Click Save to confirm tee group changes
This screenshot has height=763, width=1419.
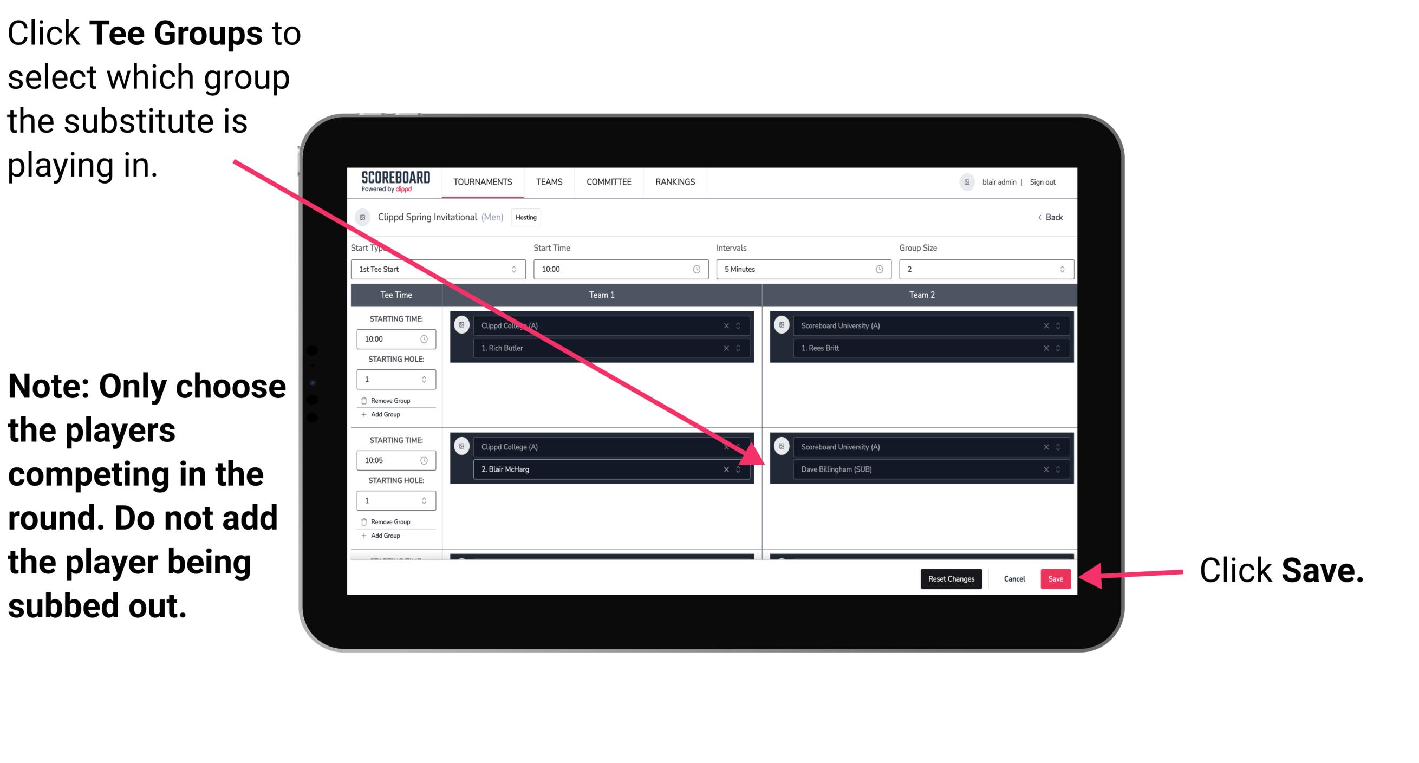click(1056, 577)
